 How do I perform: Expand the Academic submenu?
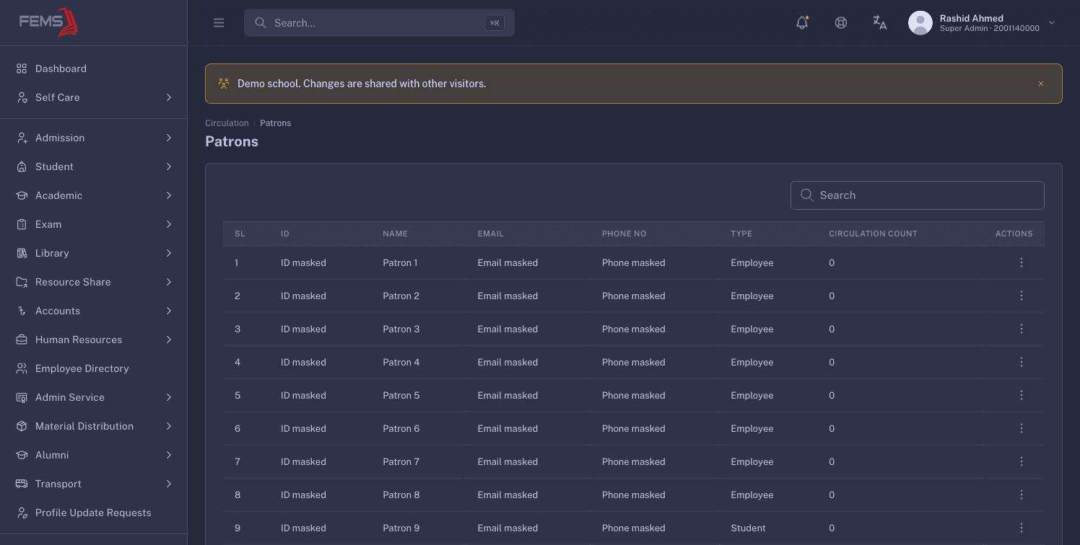(94, 195)
